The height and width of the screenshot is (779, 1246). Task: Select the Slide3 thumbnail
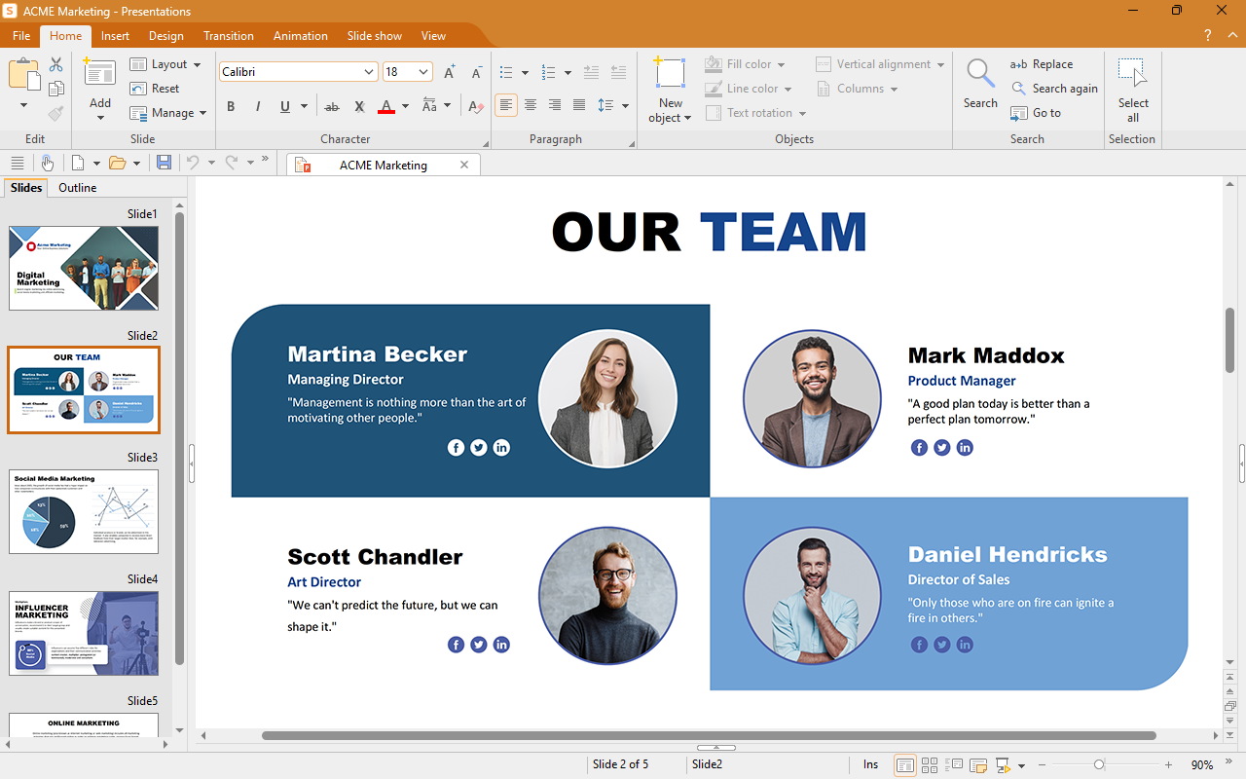pyautogui.click(x=84, y=512)
